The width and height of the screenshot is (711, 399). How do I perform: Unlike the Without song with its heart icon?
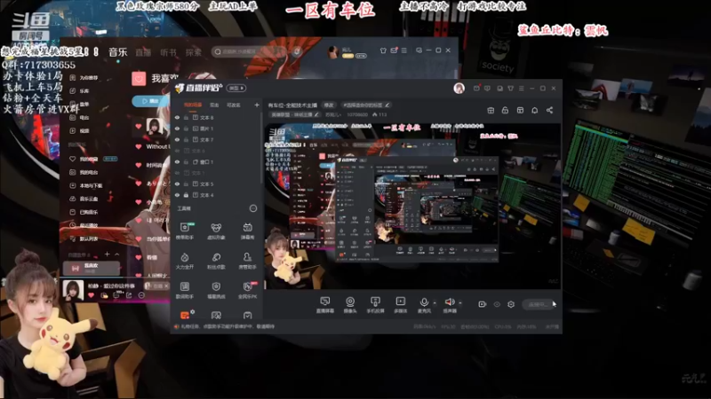coord(139,146)
